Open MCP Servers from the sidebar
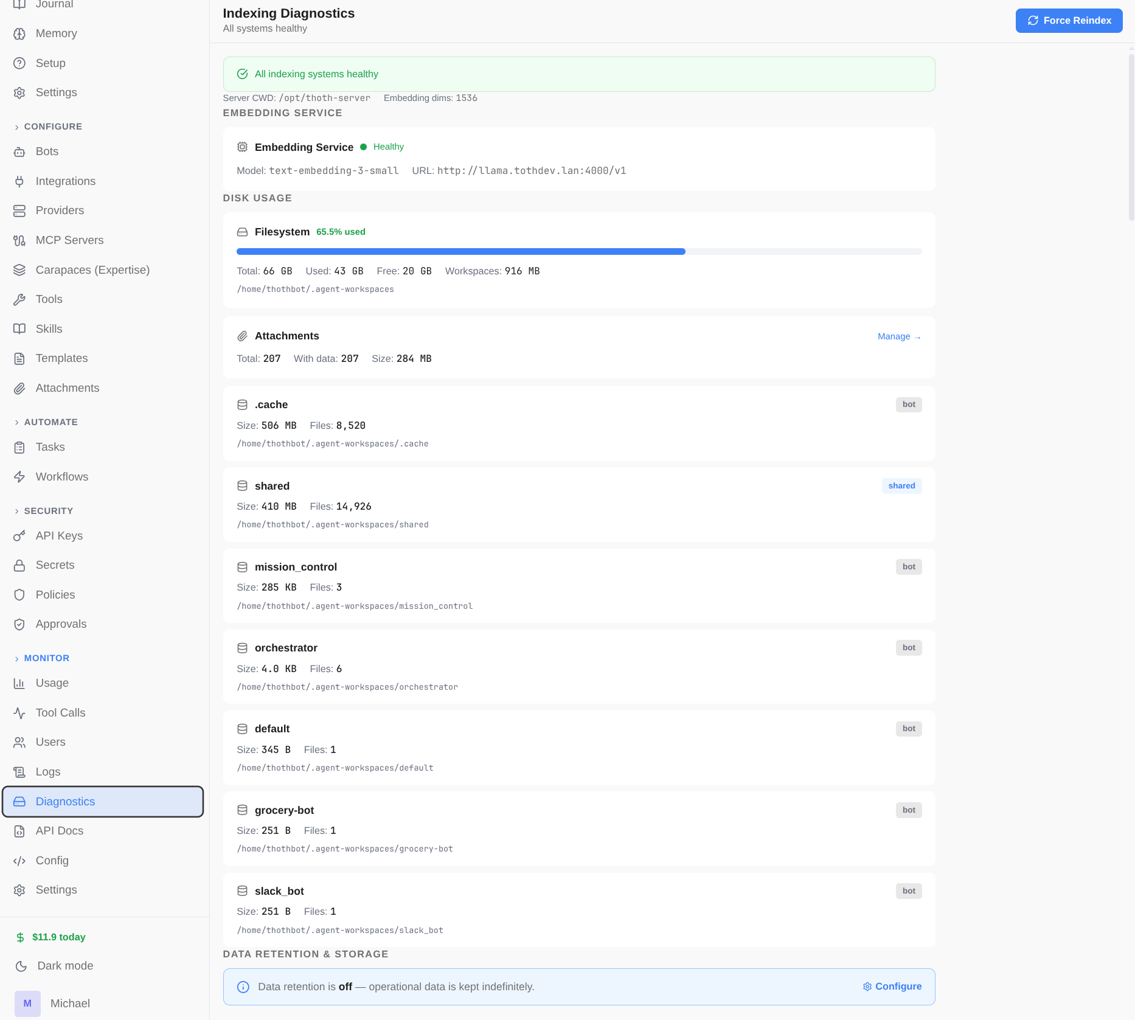Viewport: 1135px width, 1020px height. coord(69,240)
